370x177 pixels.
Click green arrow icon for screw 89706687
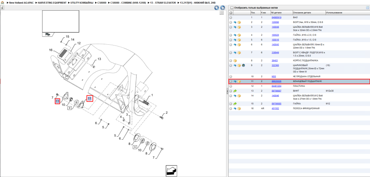235,91
